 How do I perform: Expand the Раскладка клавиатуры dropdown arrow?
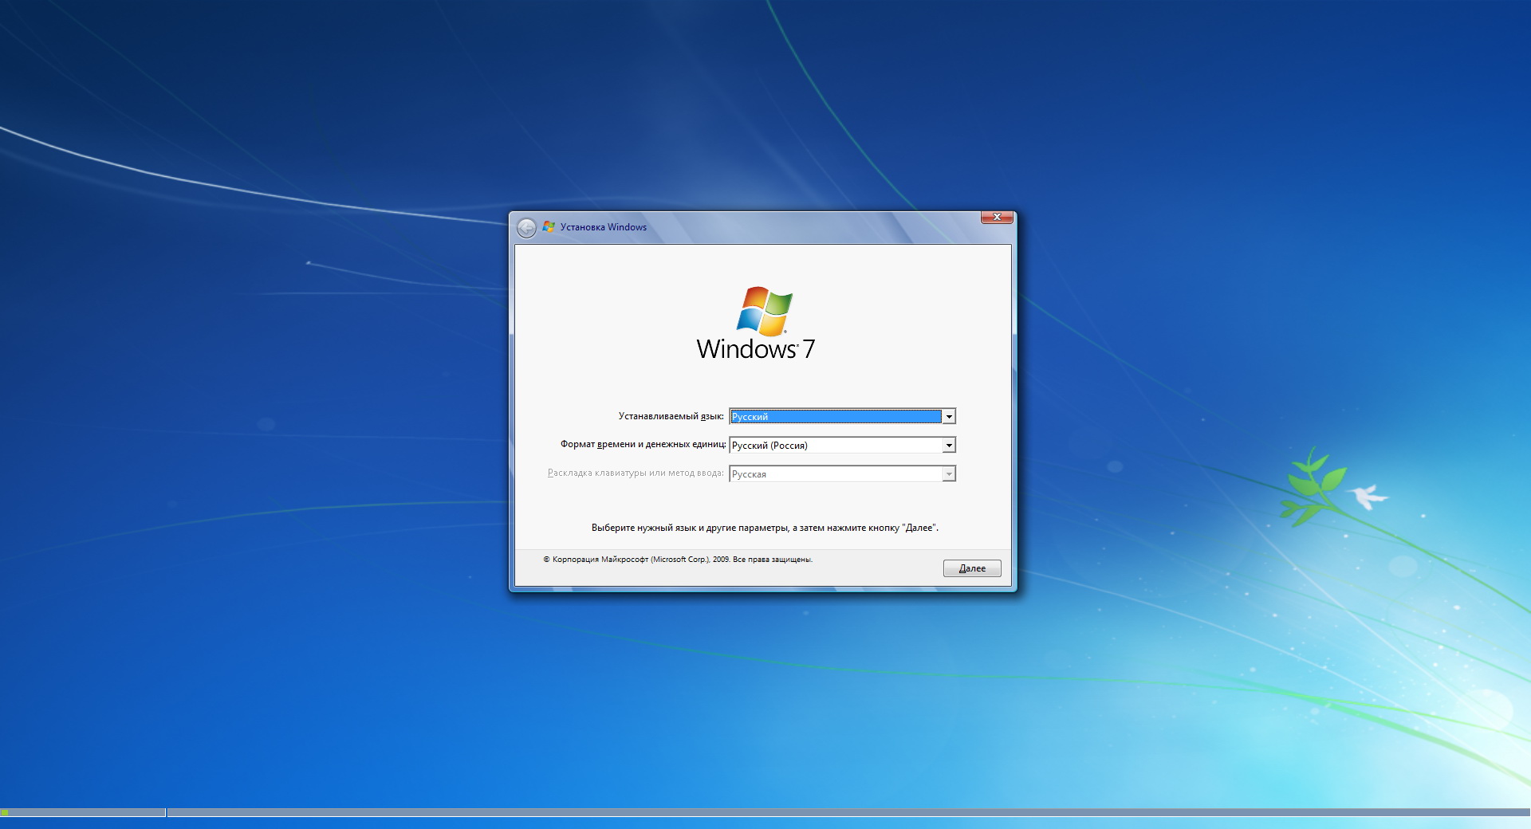coord(949,474)
